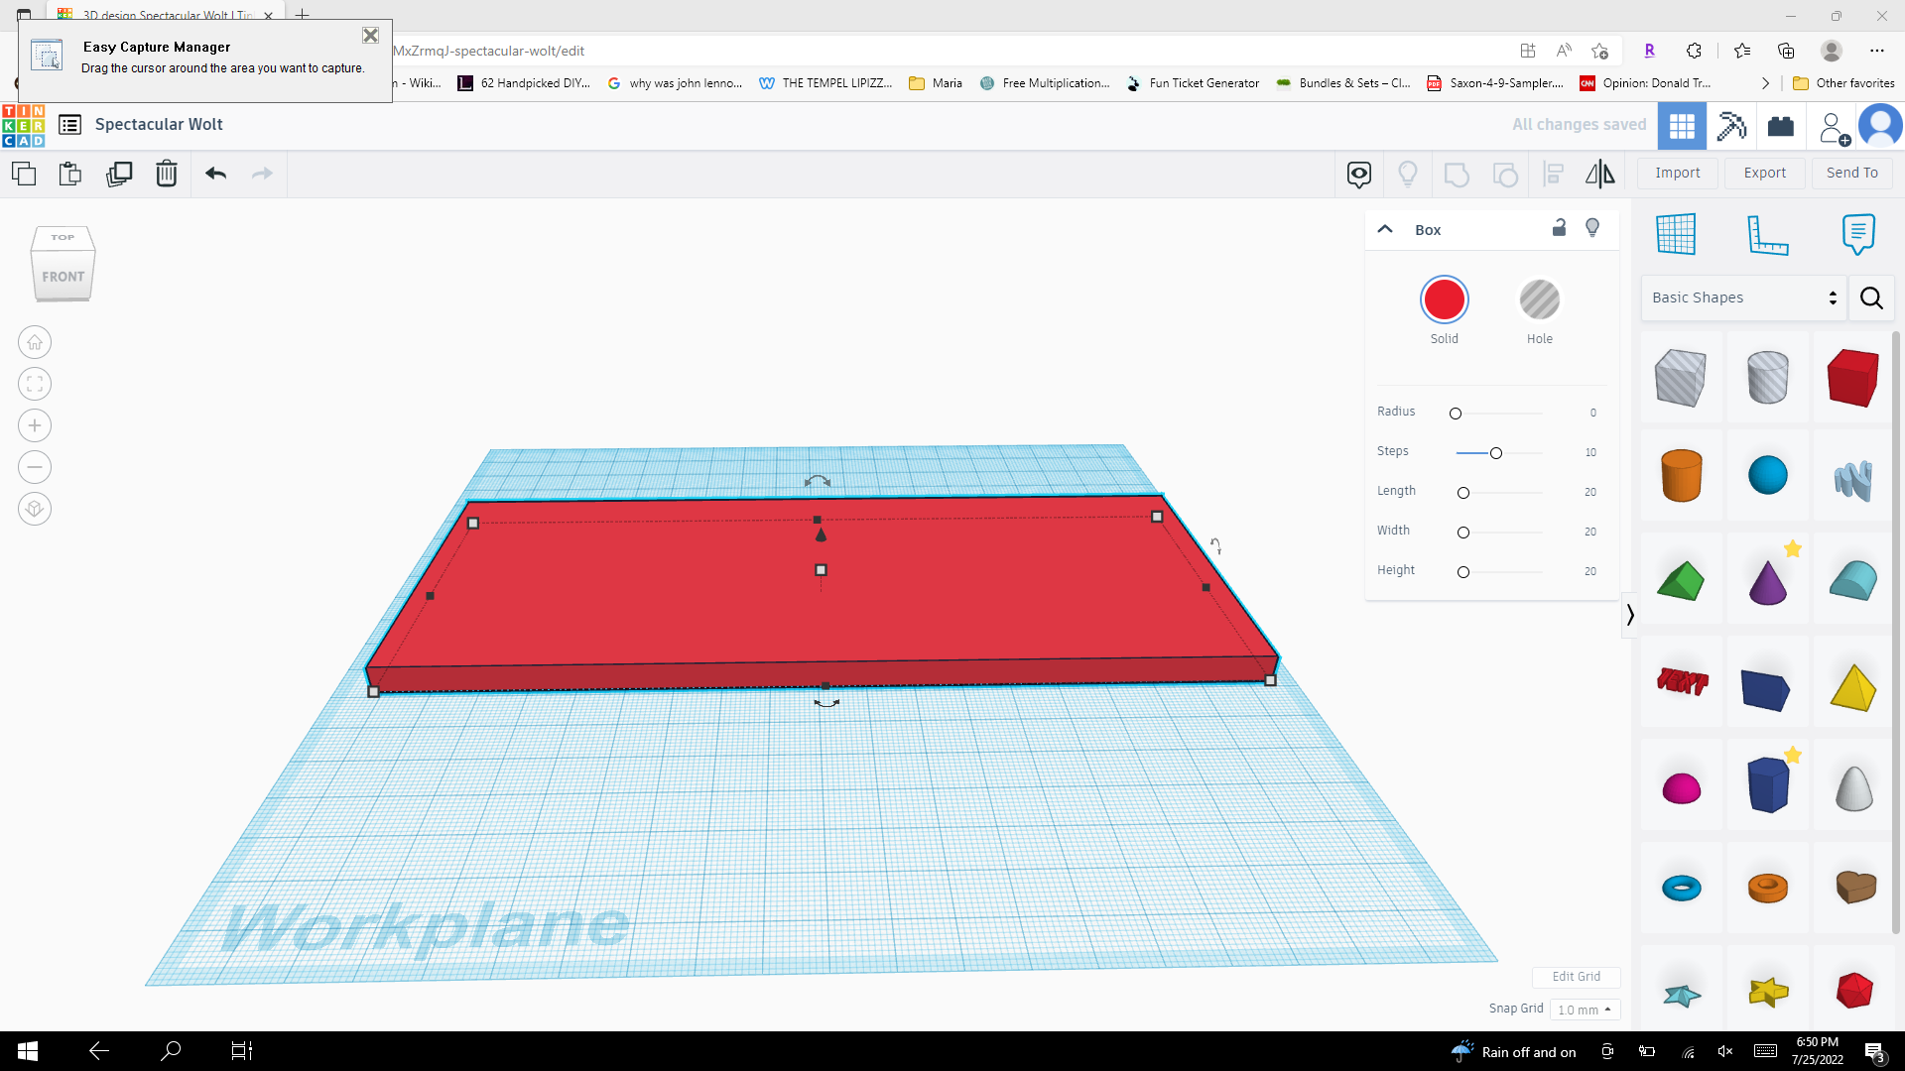Open the design list icon

69,125
